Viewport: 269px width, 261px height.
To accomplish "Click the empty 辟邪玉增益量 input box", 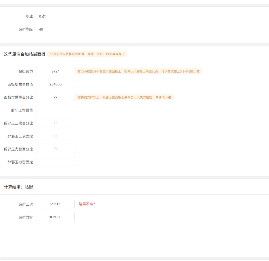I will tap(56, 110).
